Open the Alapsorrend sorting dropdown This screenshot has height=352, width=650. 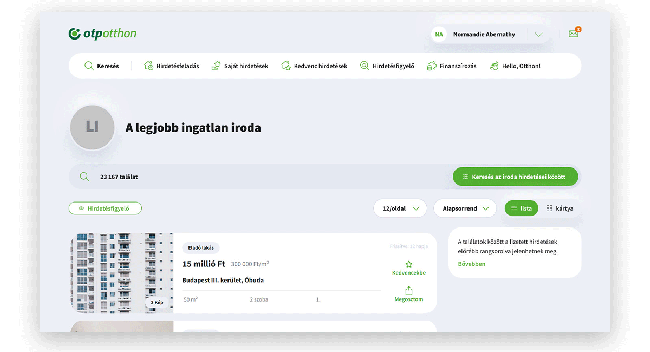click(465, 208)
